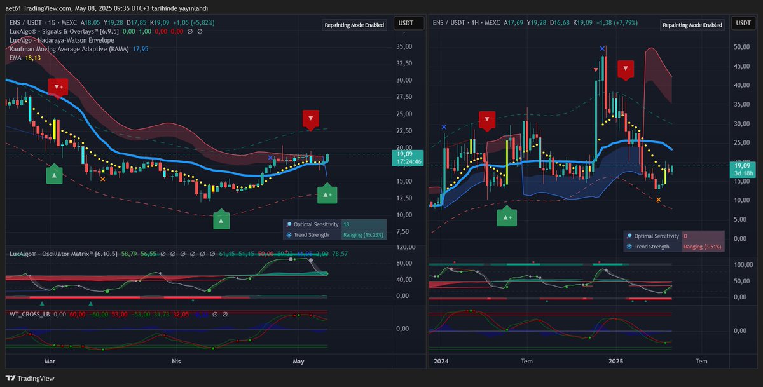Click the blue X exit marker on the daily chart
The width and height of the screenshot is (763, 387).
(270, 157)
